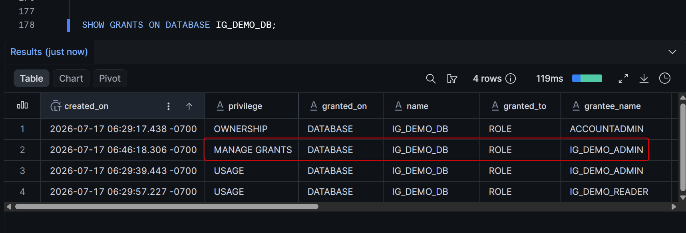686x233 pixels.
Task: Show row count info icon
Action: [x=511, y=78]
